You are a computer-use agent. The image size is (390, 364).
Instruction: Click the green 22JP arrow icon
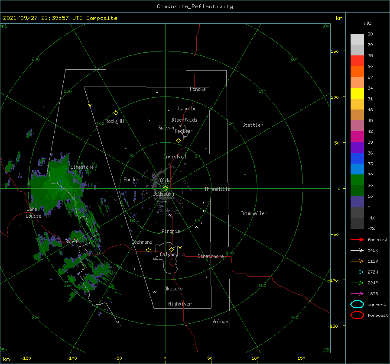point(357,283)
